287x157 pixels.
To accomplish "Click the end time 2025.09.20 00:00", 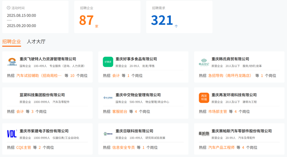I will (22, 26).
